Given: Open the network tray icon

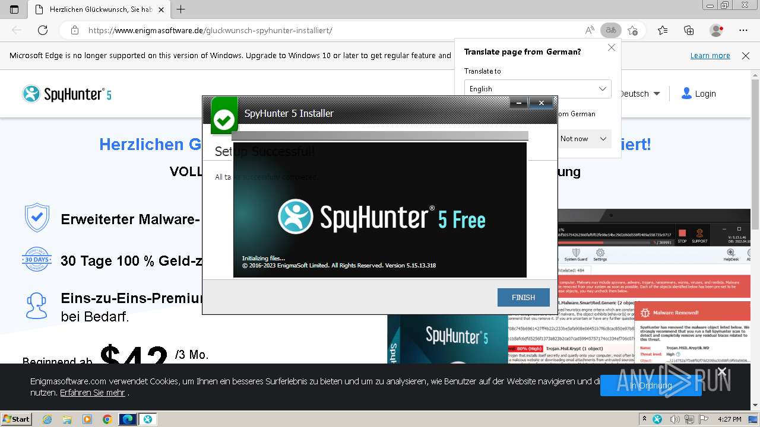Looking at the screenshot, I should tap(690, 419).
